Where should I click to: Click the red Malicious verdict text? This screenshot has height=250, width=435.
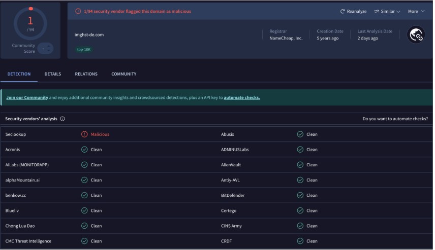coord(101,134)
